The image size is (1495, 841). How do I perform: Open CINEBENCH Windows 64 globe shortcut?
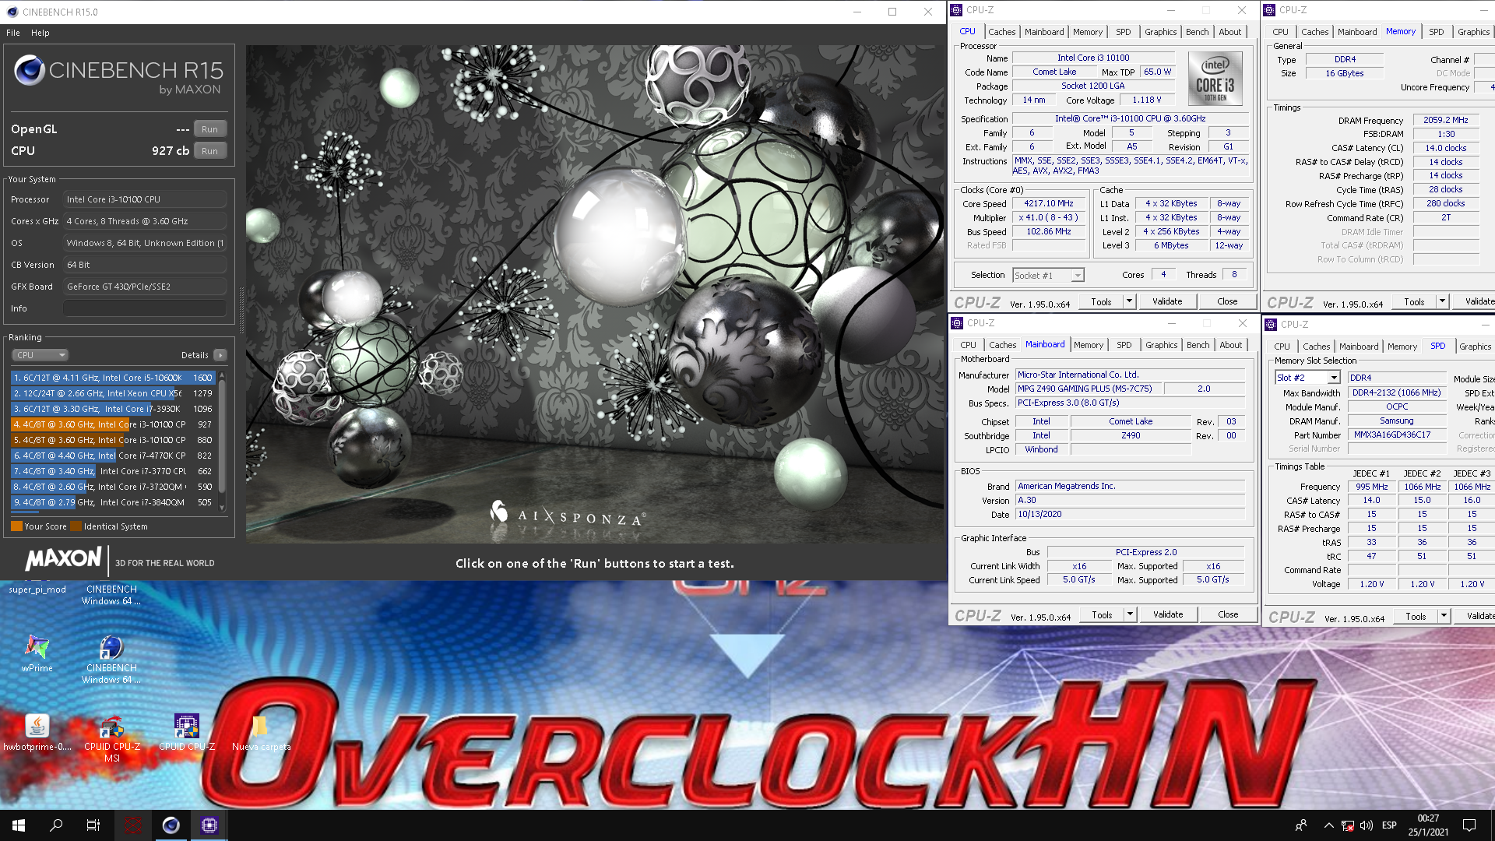tap(111, 659)
